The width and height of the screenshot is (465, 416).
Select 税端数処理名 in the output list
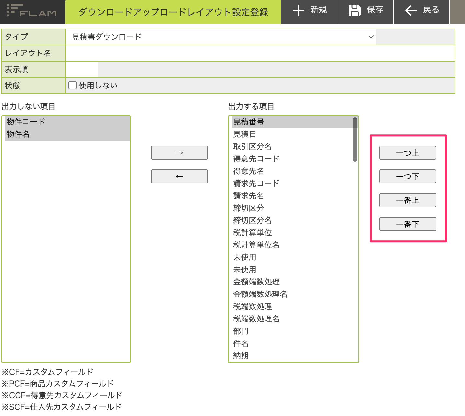click(292, 319)
